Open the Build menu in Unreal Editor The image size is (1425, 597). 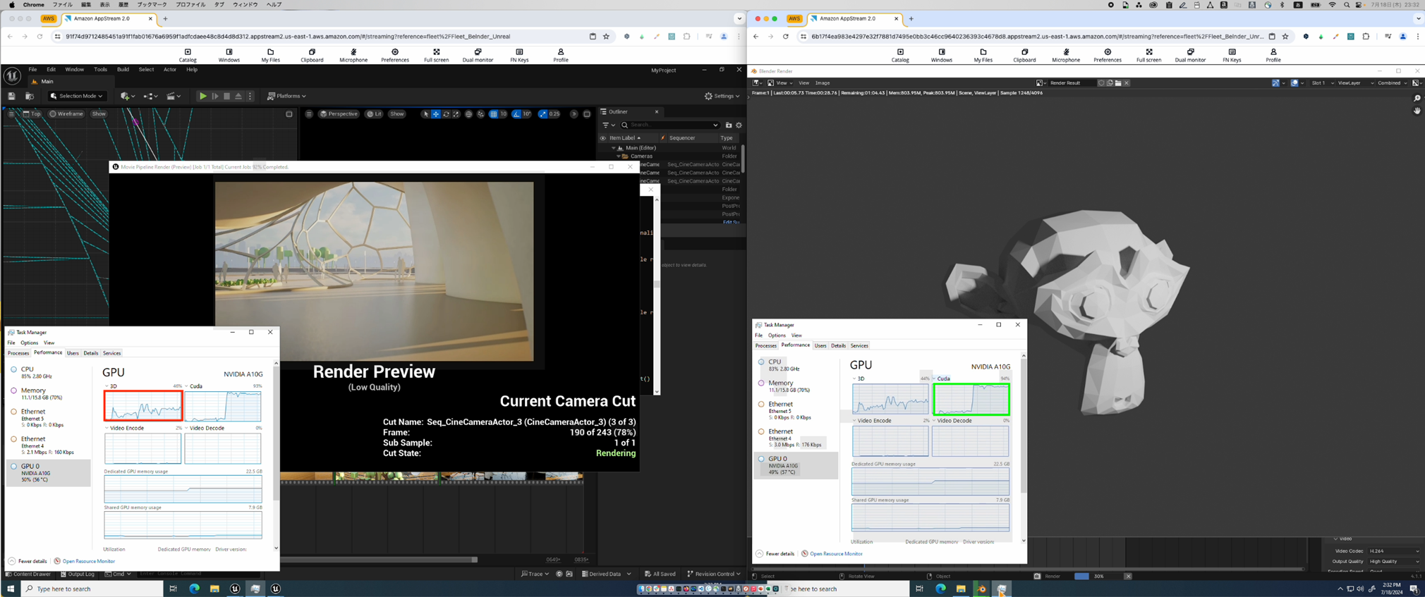(x=123, y=70)
